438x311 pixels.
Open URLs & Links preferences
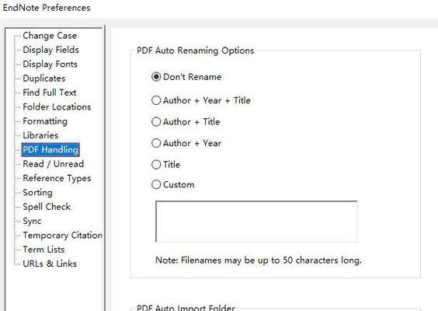(50, 264)
